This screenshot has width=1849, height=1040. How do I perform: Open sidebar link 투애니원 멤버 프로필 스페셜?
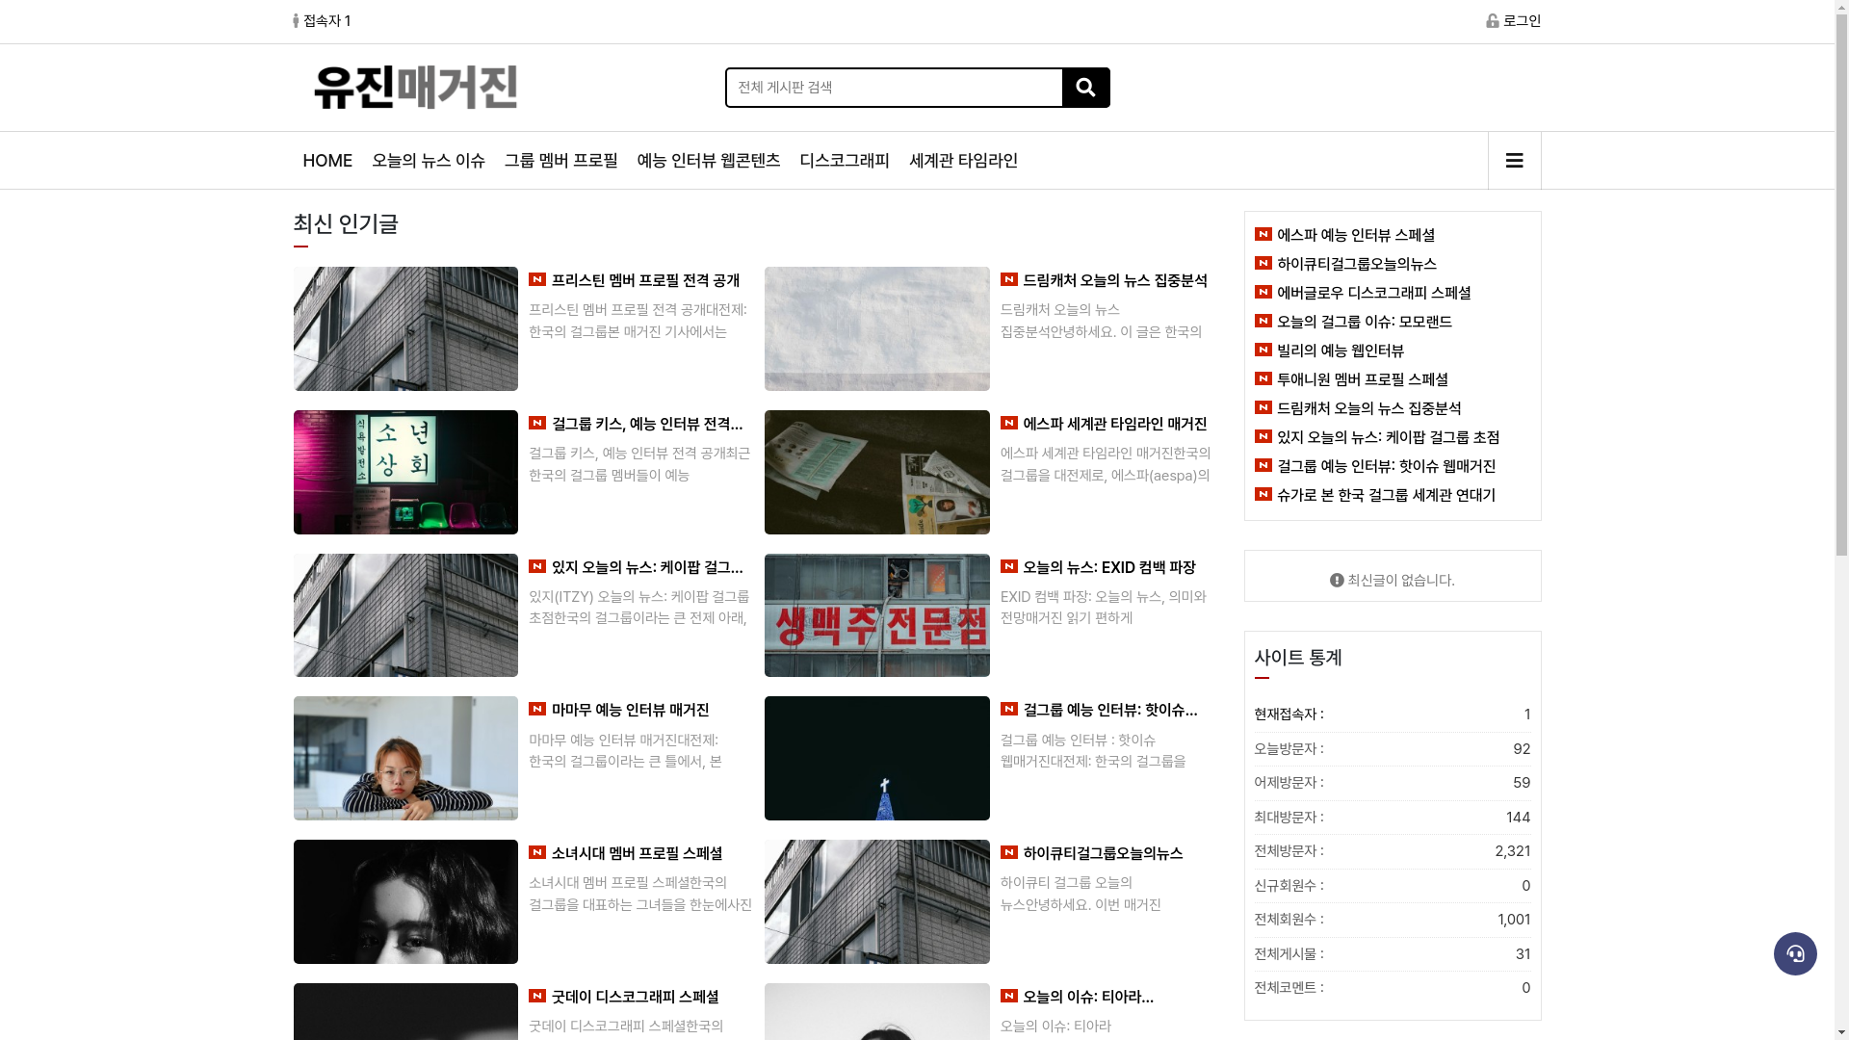[x=1362, y=379]
